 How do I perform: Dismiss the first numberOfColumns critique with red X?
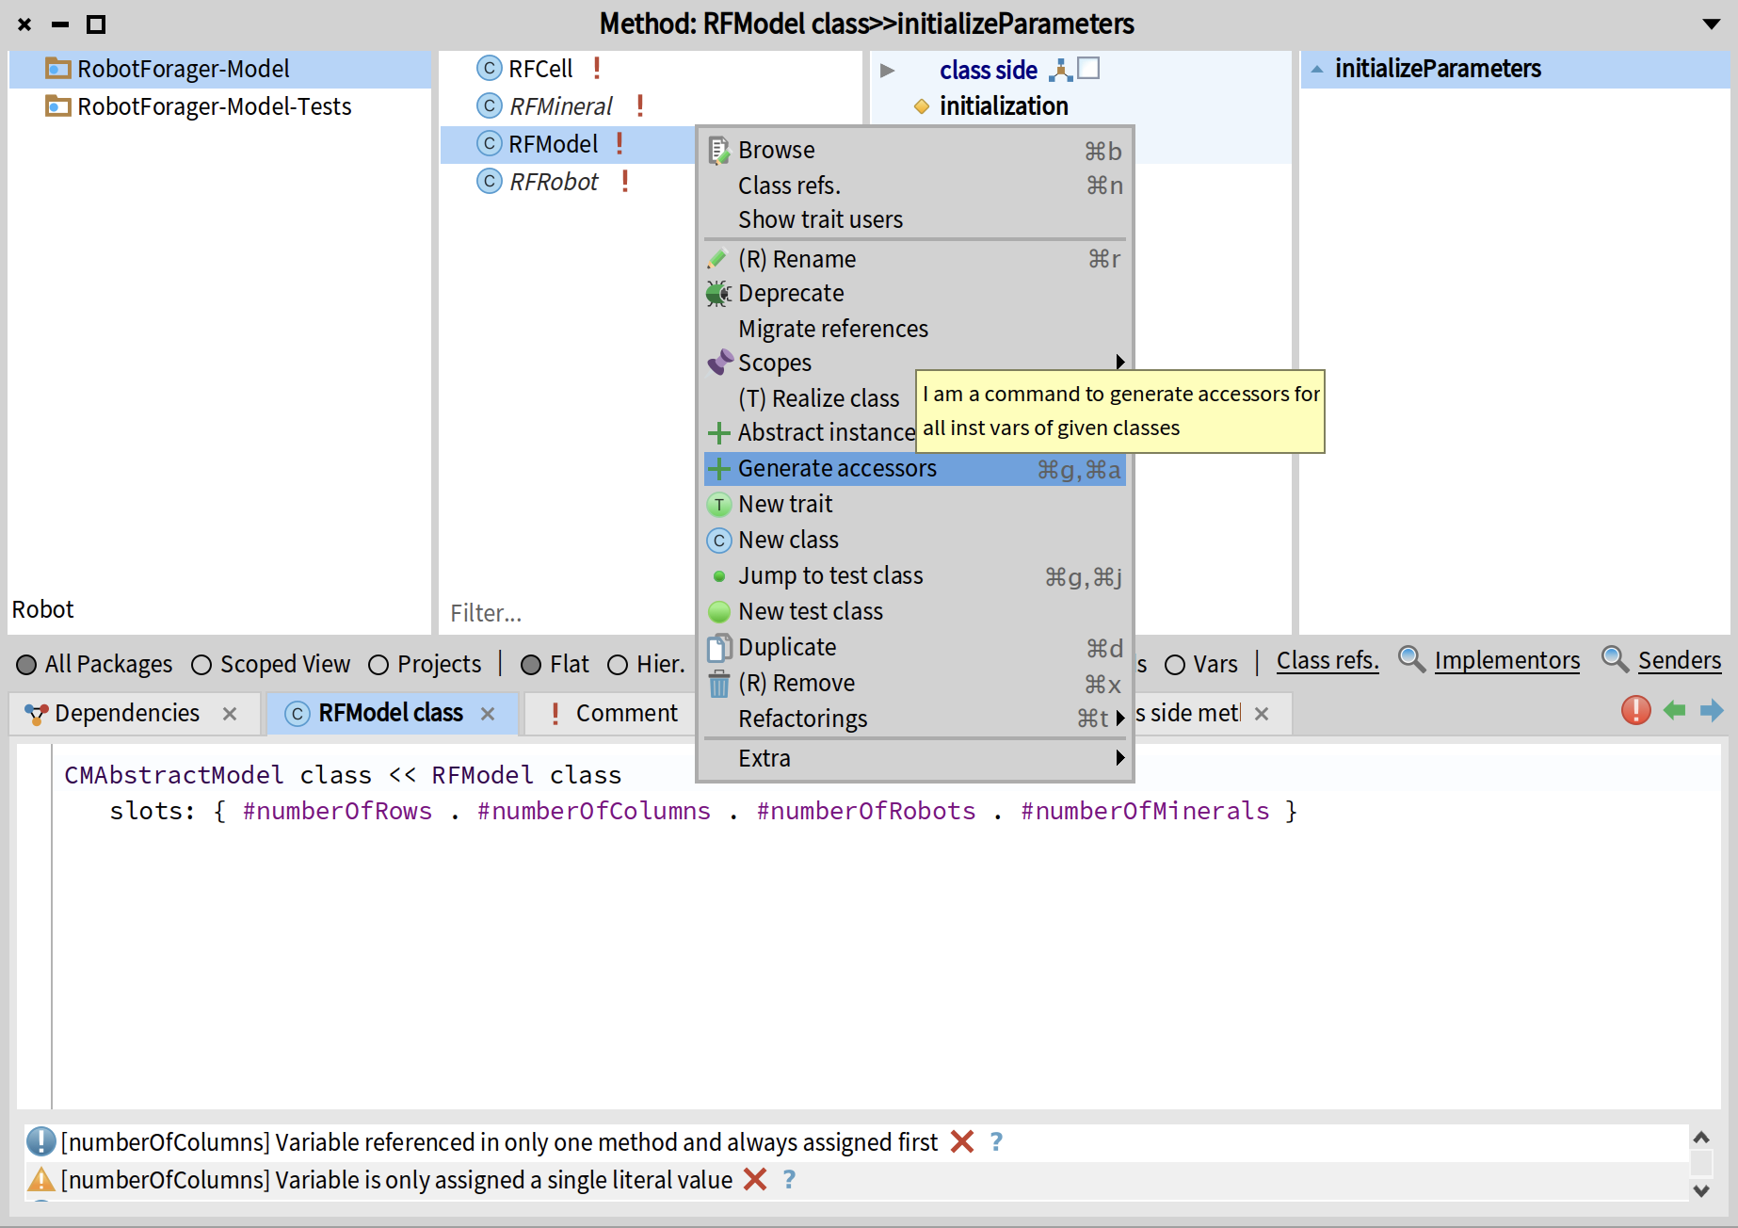tap(961, 1141)
